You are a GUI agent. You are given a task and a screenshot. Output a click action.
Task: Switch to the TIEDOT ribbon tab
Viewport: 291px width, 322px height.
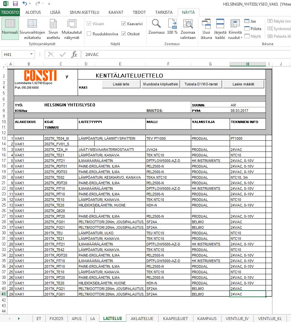pos(139,12)
